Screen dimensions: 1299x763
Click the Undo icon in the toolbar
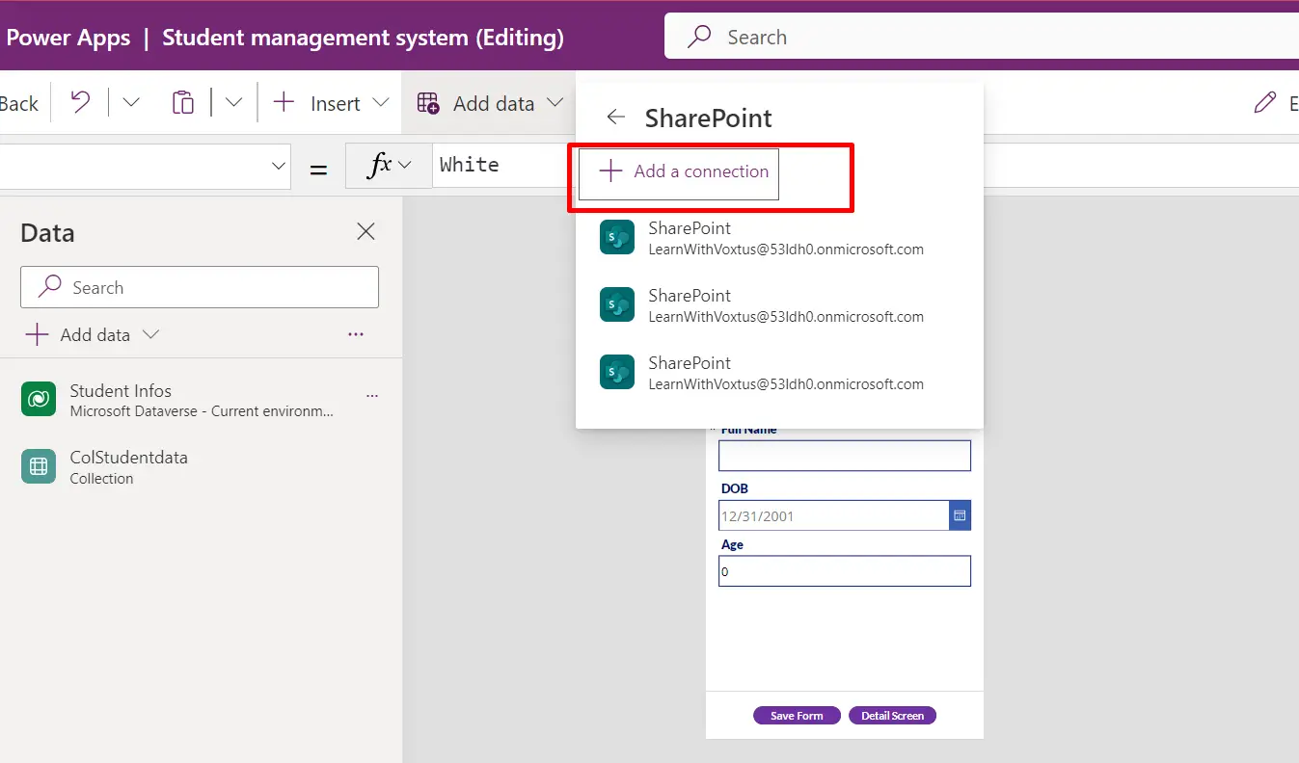[81, 103]
